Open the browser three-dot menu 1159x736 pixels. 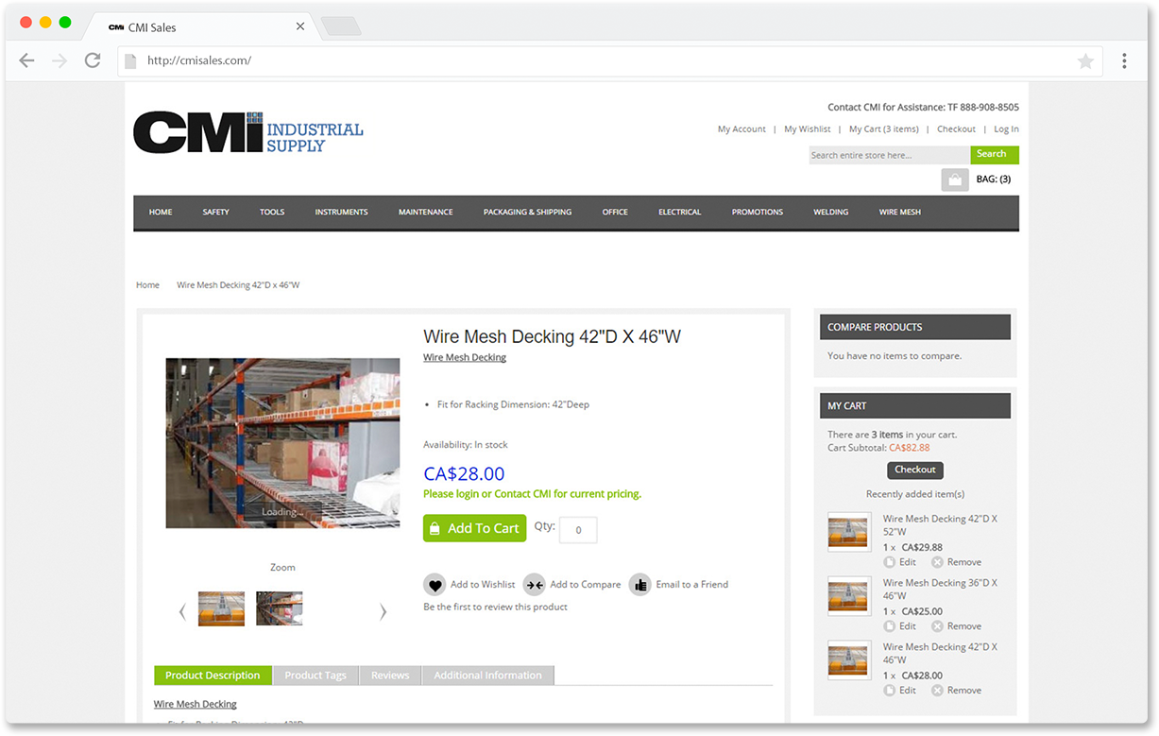click(1124, 60)
